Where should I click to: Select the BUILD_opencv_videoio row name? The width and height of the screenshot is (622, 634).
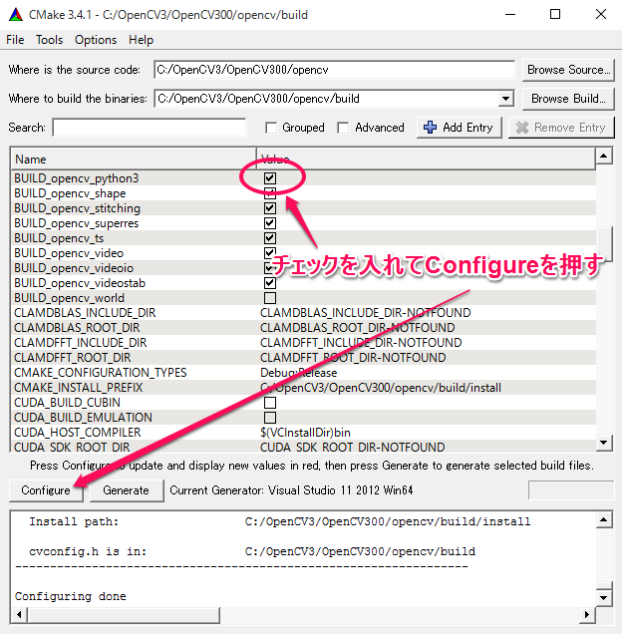pyautogui.click(x=74, y=268)
